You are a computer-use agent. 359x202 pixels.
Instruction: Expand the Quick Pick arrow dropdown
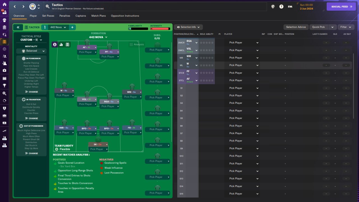coord(332,27)
